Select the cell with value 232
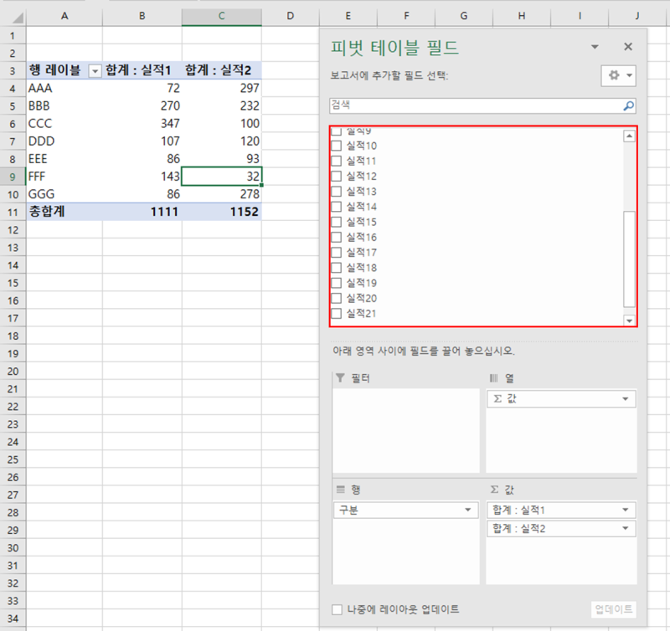670x631 pixels. tap(222, 106)
